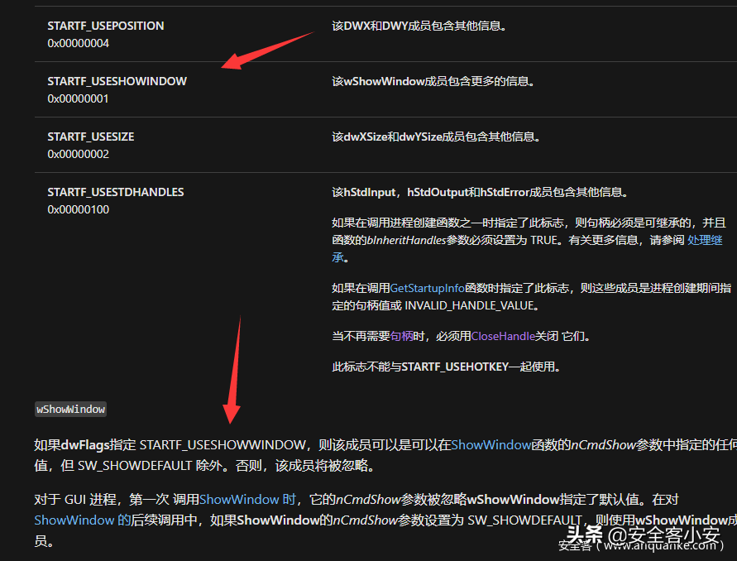
Task: Click the bInheritHandles parameter text
Action: click(x=406, y=240)
